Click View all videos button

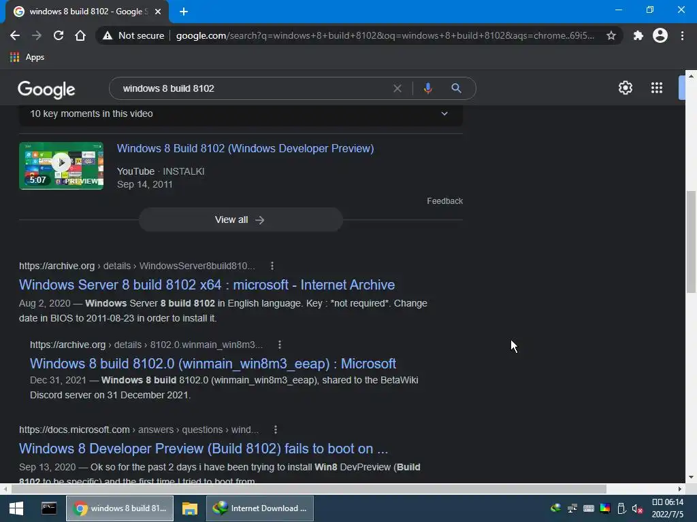240,220
